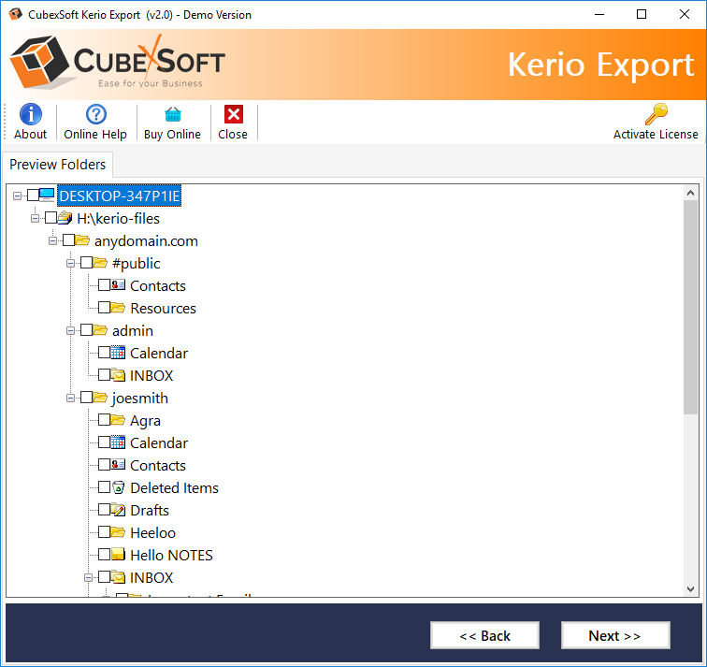Collapse the H:\kerio-files node
Screen dimensions: 707x667
tap(36, 219)
